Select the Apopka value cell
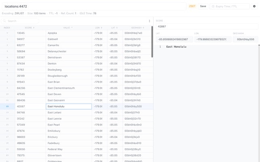 click(69, 33)
